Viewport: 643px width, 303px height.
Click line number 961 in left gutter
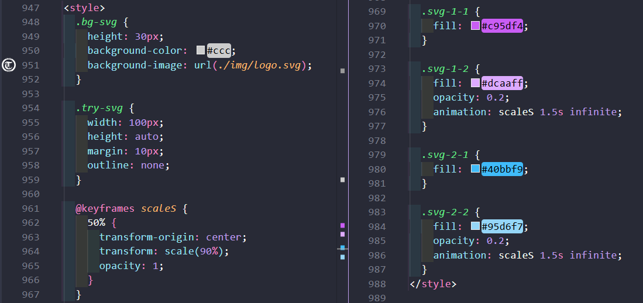coord(30,209)
